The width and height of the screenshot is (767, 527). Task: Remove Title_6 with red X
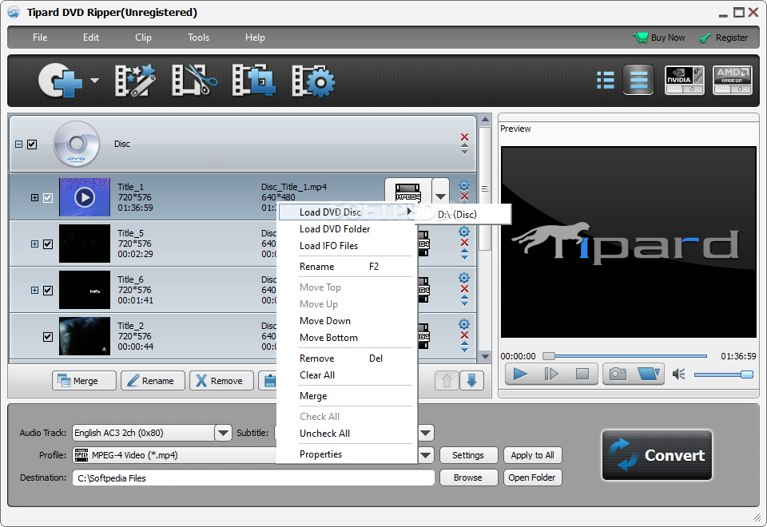coord(465,289)
